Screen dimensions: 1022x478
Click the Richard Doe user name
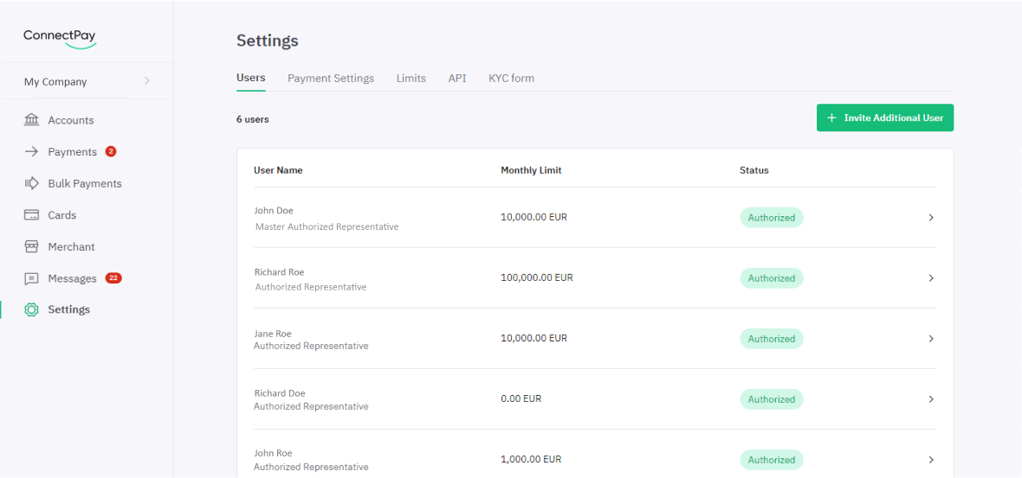point(280,393)
